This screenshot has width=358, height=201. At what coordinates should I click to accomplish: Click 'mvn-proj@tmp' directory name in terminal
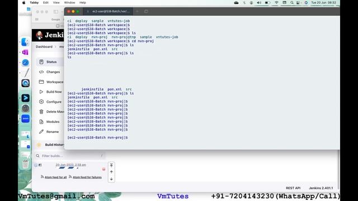tap(124, 37)
